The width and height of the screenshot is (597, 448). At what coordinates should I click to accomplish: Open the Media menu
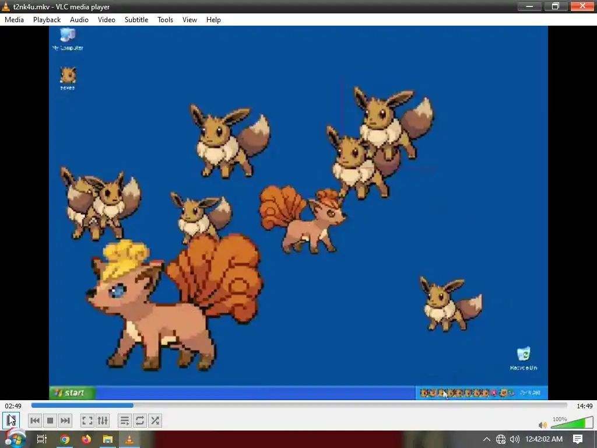point(14,20)
